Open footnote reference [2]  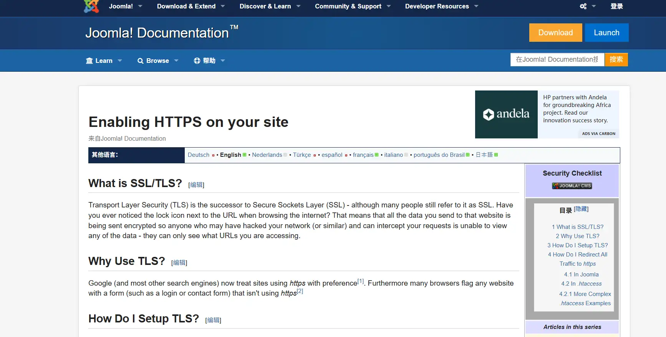tap(300, 291)
